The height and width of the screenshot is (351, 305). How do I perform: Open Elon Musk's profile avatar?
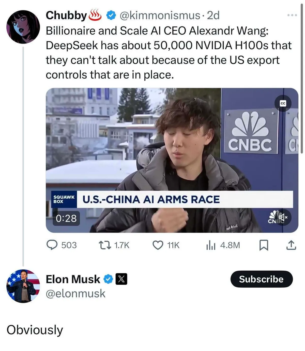(x=23, y=286)
